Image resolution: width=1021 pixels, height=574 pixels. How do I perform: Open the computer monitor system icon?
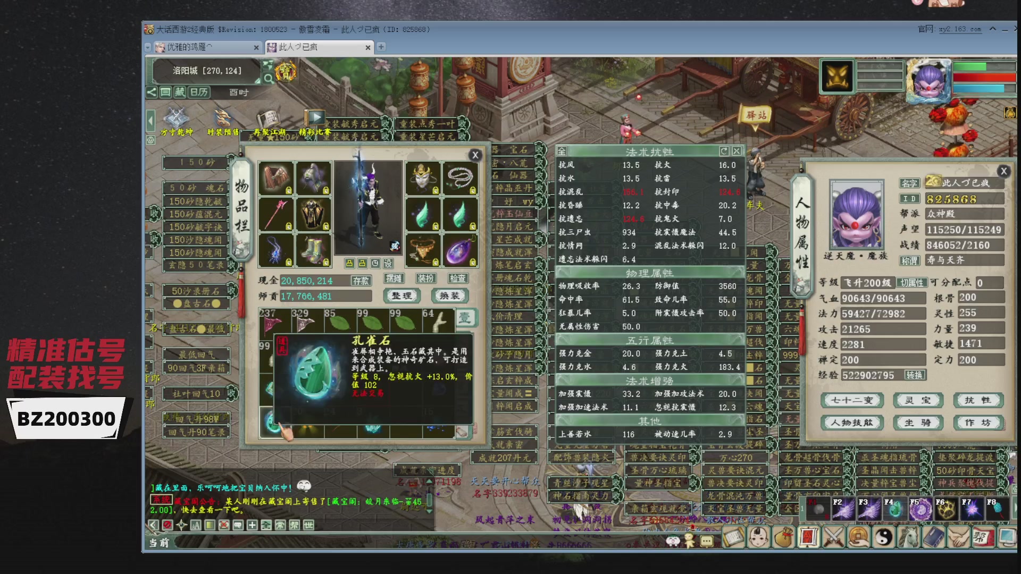coord(1007,538)
